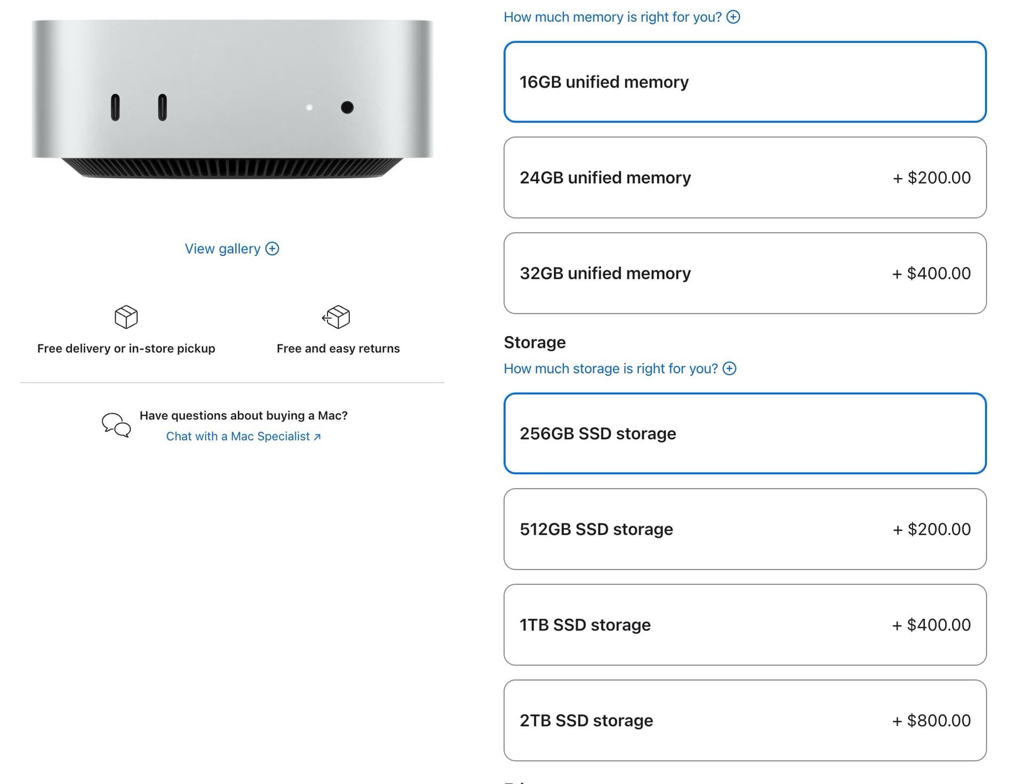This screenshot has height=784, width=1024.
Task: Select 512GB SSD storage option
Action: [745, 529]
